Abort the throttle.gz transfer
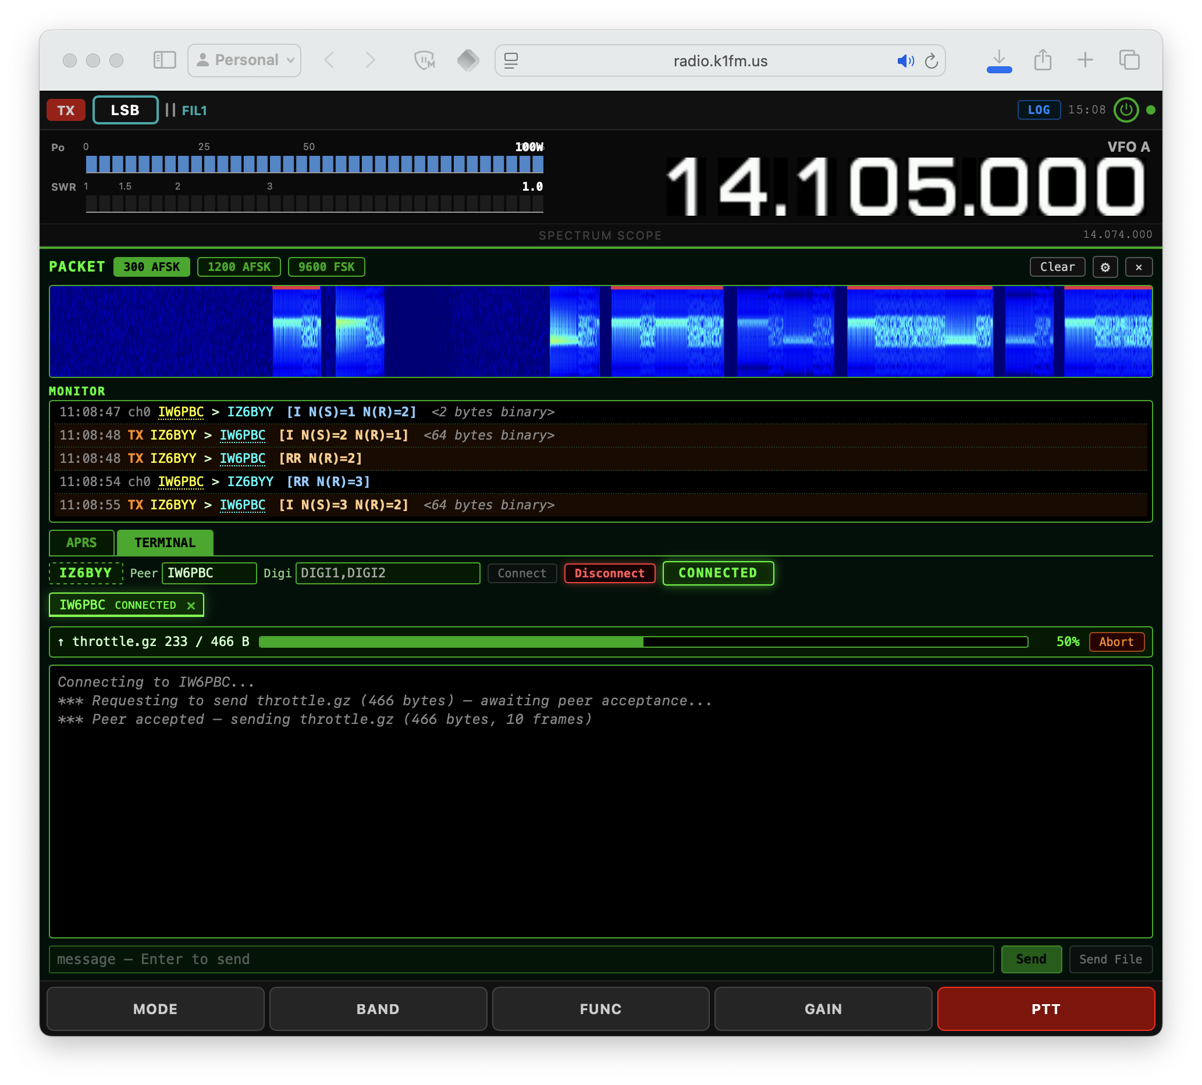The width and height of the screenshot is (1202, 1085). [1115, 641]
